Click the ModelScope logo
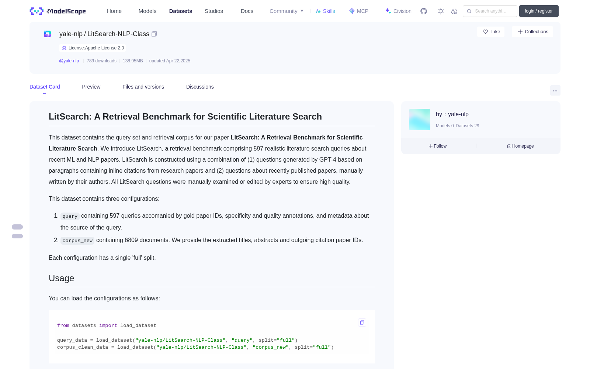590x369 pixels. coord(58,11)
